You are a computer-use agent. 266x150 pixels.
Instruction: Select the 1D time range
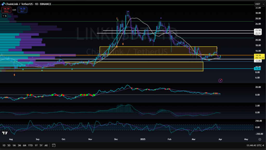(4, 145)
